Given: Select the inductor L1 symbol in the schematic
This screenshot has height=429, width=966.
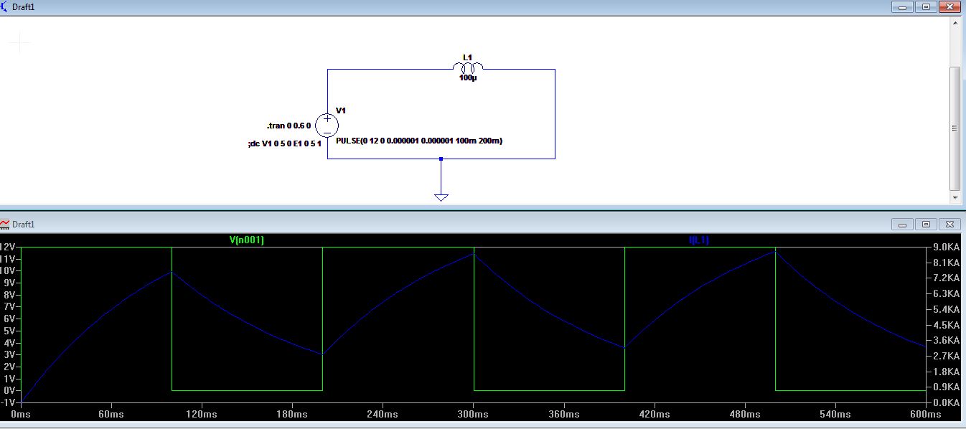Looking at the screenshot, I should (467, 67).
